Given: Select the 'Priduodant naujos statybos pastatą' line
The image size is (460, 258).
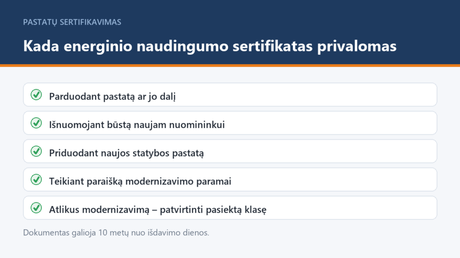Looking at the screenshot, I should click(x=126, y=153).
